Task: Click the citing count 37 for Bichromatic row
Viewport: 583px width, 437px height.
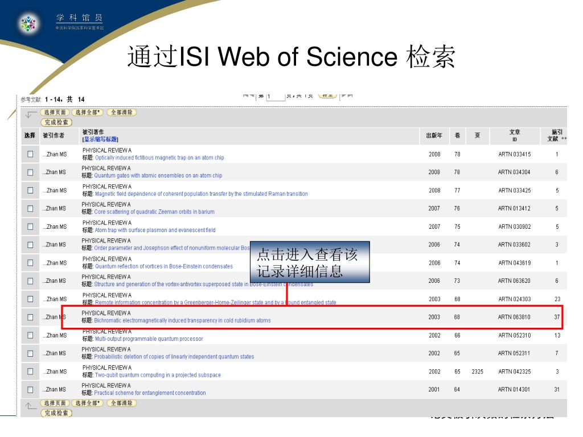Action: 557,318
